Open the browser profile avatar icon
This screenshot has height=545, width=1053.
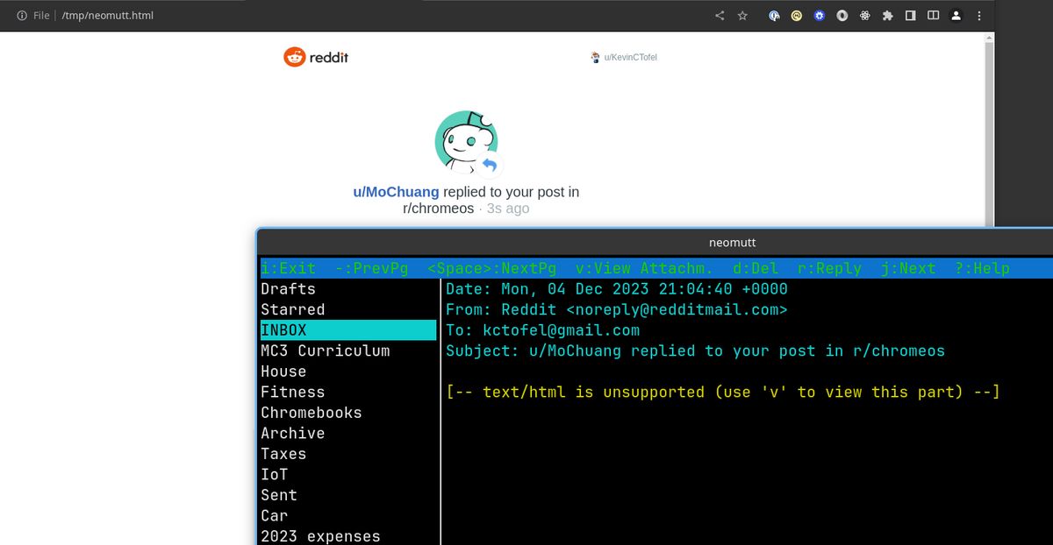pos(956,16)
